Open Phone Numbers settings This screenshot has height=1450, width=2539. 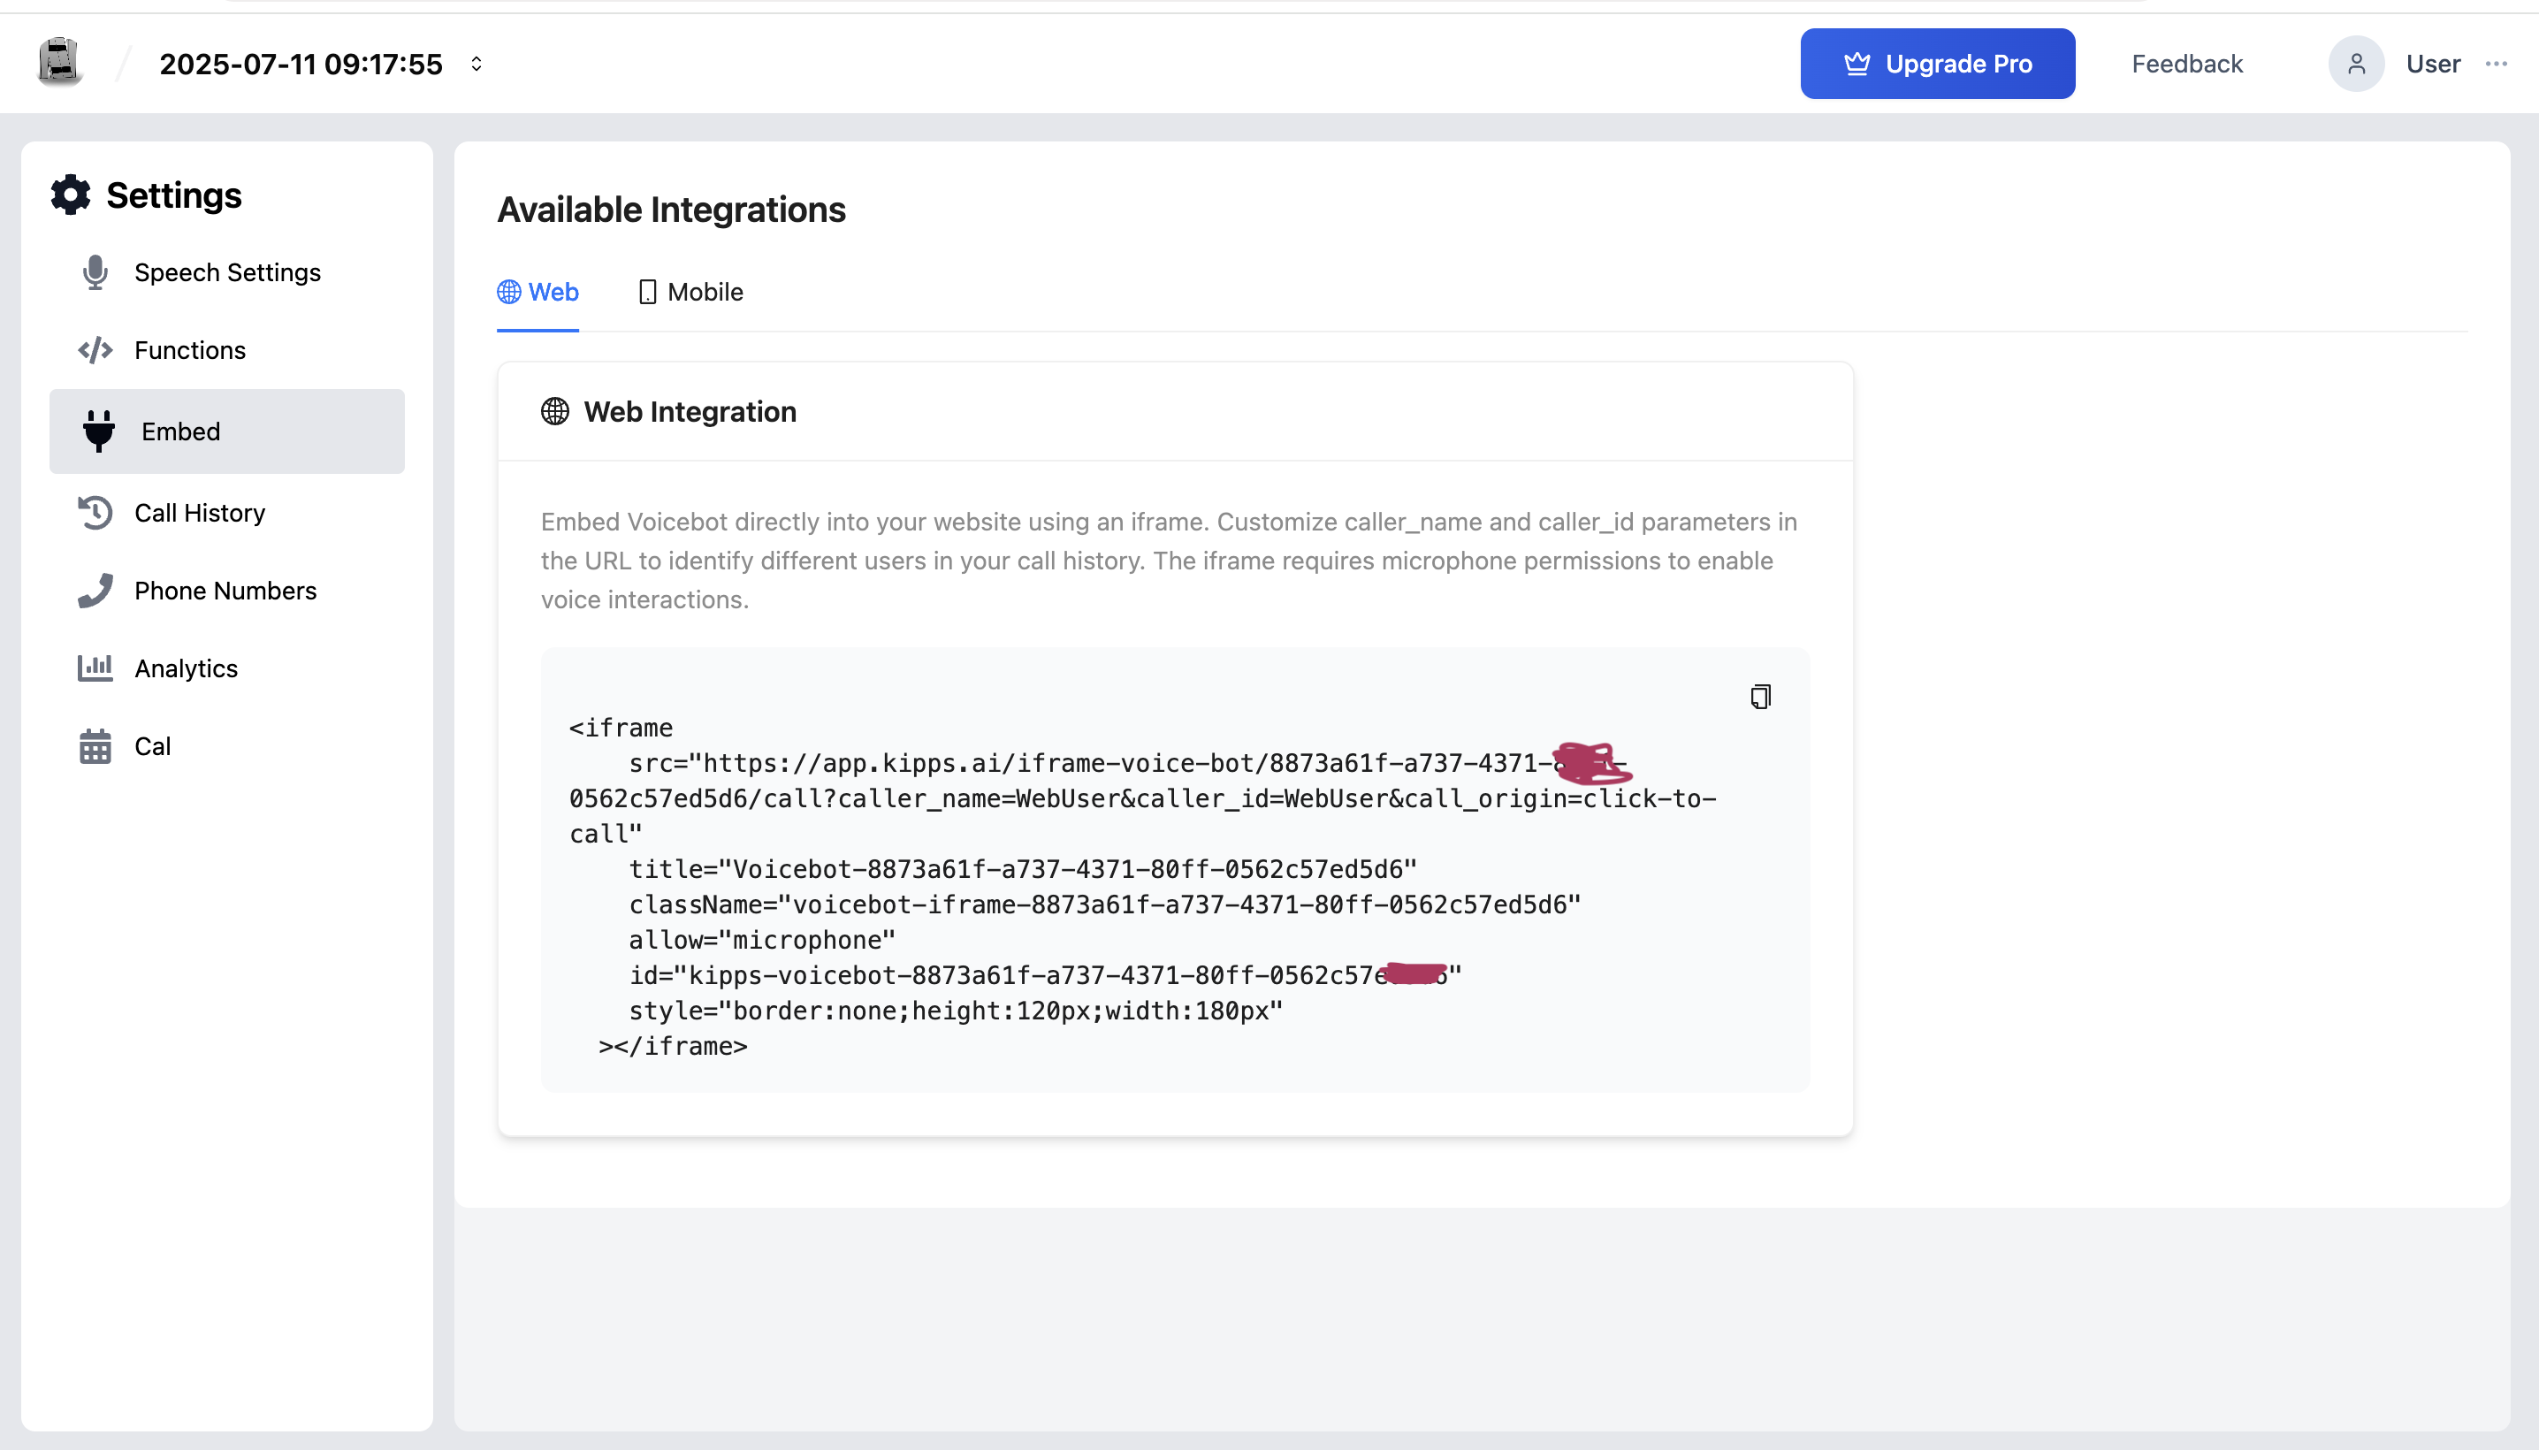tap(227, 591)
